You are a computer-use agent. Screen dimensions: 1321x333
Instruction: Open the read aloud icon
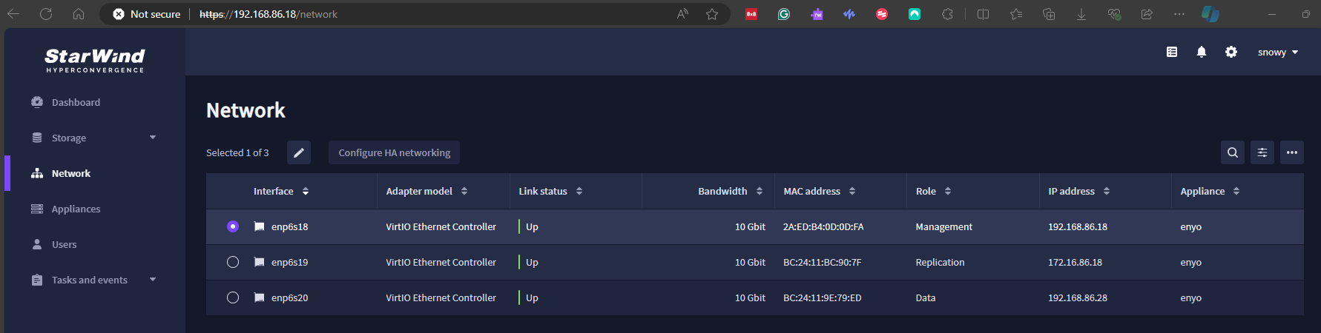pos(683,14)
